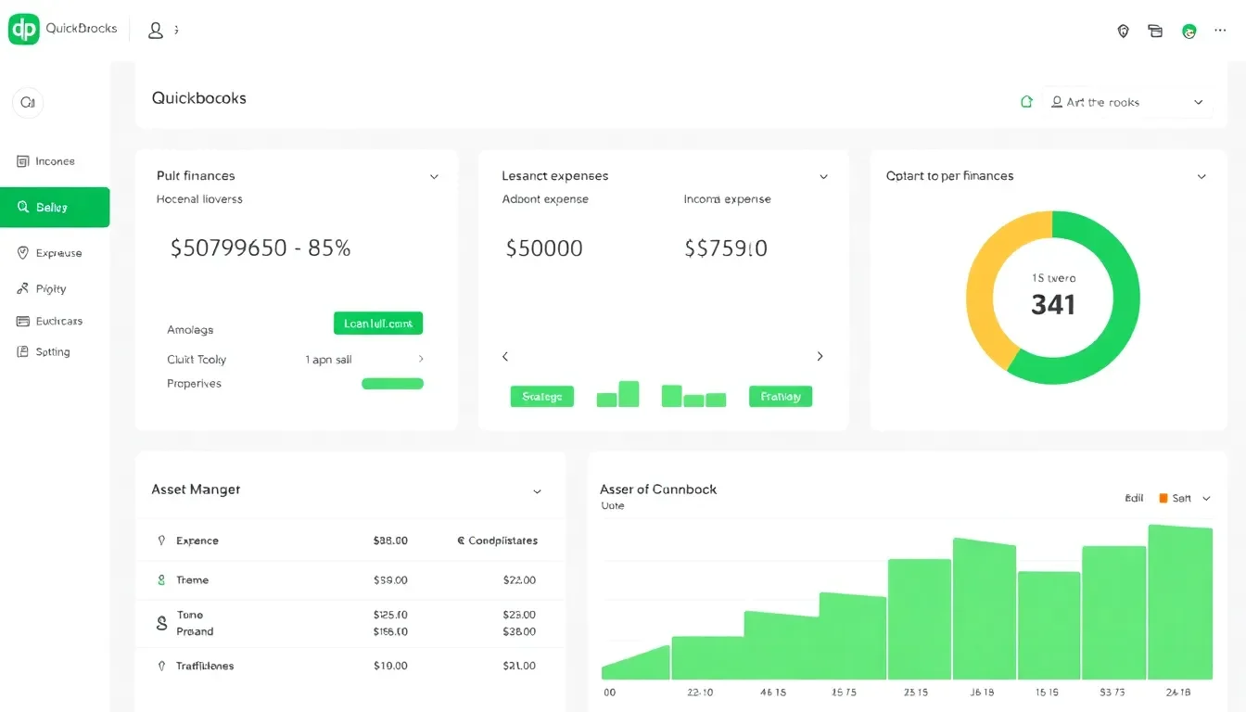Toggle the green switch under Properies
Image resolution: width=1246 pixels, height=712 pixels.
[392, 383]
